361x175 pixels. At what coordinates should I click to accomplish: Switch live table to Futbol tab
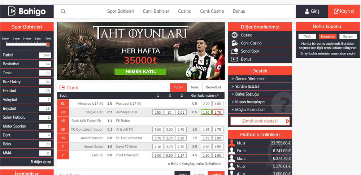(178, 87)
